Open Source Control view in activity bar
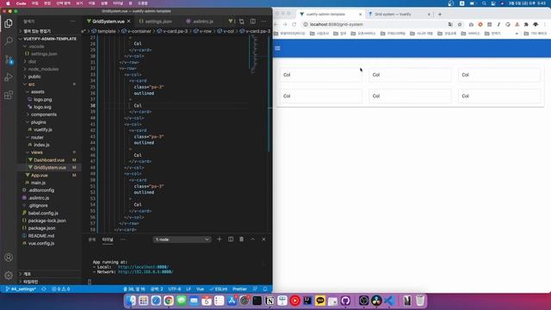 click(9, 59)
